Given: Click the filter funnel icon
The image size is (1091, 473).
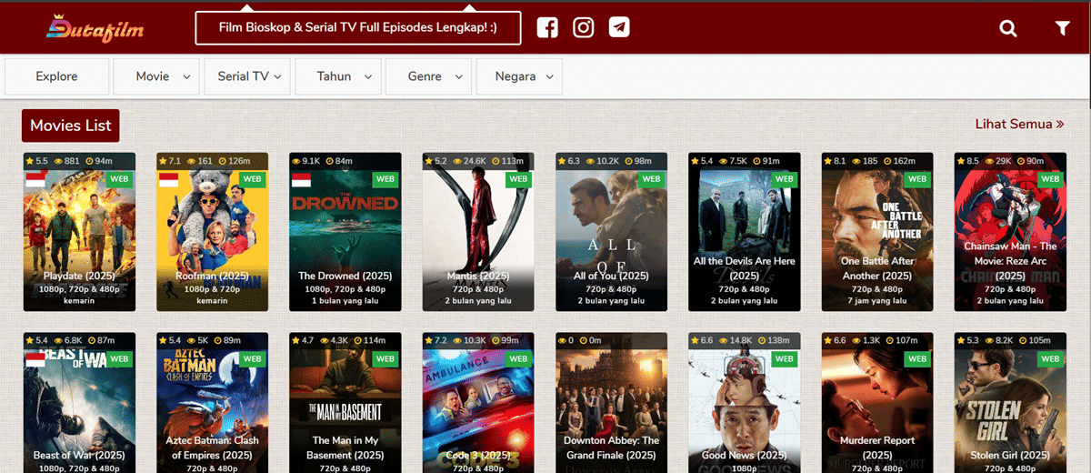Looking at the screenshot, I should pyautogui.click(x=1062, y=28).
